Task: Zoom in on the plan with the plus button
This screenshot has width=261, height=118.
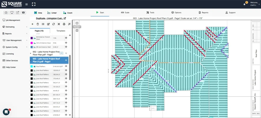Action: (77, 23)
